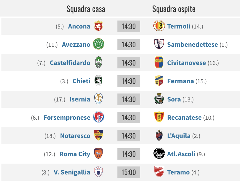The image size is (240, 183).
Task: Select the Civitanovese red-blue crest
Action: 159,62
